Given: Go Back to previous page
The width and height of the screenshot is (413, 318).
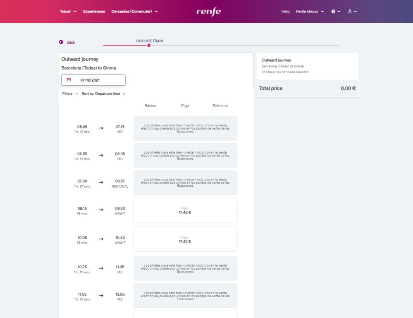Looking at the screenshot, I should pyautogui.click(x=71, y=42).
